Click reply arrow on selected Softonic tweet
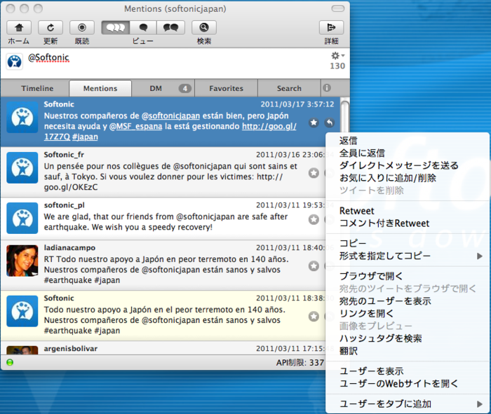Image resolution: width=491 pixels, height=414 pixels. click(x=330, y=123)
